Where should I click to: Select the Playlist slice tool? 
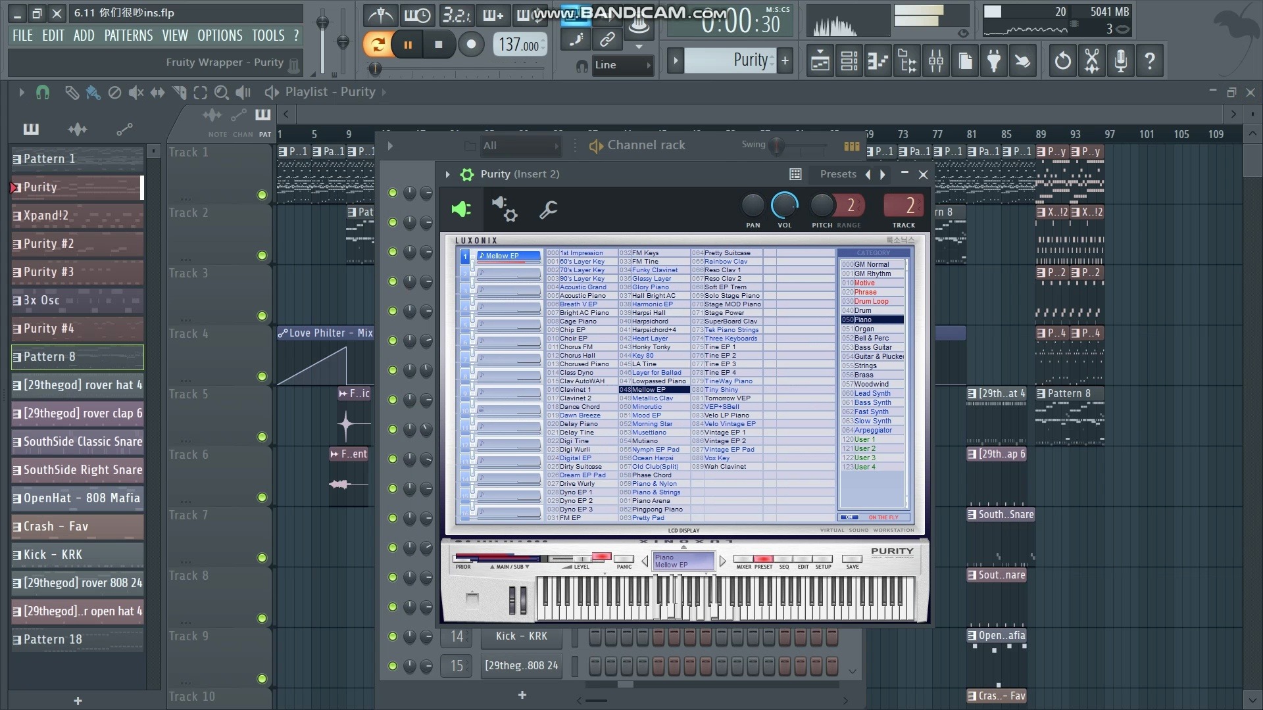179,93
